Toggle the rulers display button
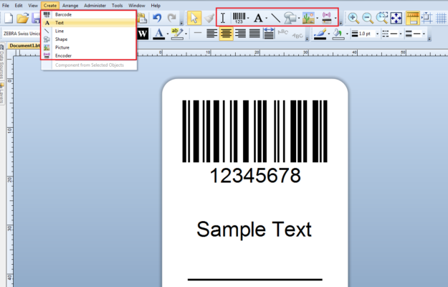This screenshot has height=287, width=448. (x=413, y=18)
